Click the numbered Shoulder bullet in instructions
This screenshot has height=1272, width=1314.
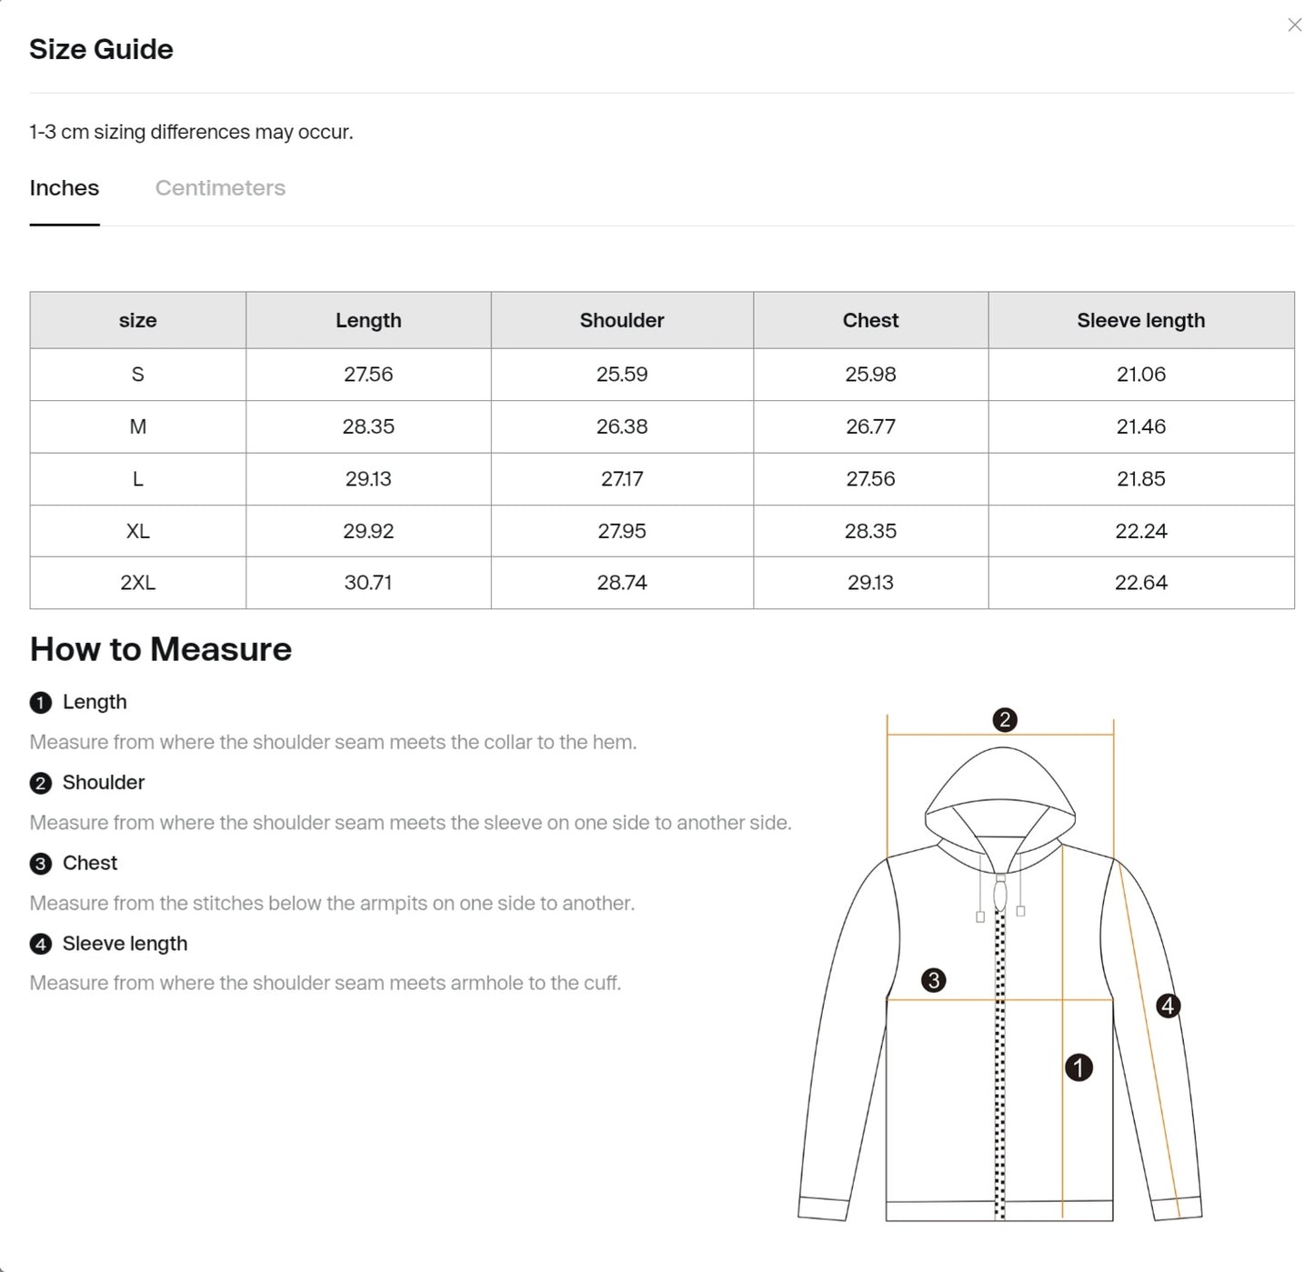point(39,783)
